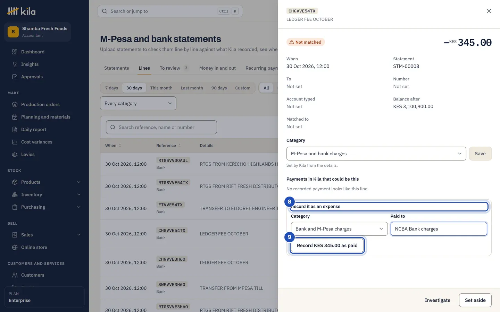
Task: Switch to the Statements tab
Action: pos(116,68)
